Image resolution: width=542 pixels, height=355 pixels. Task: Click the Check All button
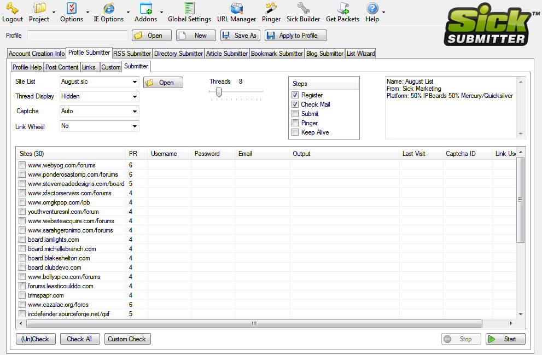tap(79, 339)
